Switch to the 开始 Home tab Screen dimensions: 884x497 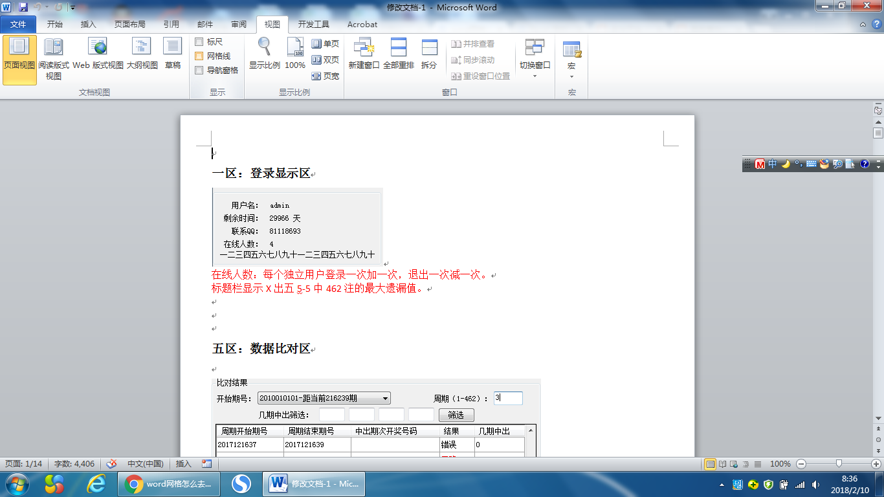(55, 25)
